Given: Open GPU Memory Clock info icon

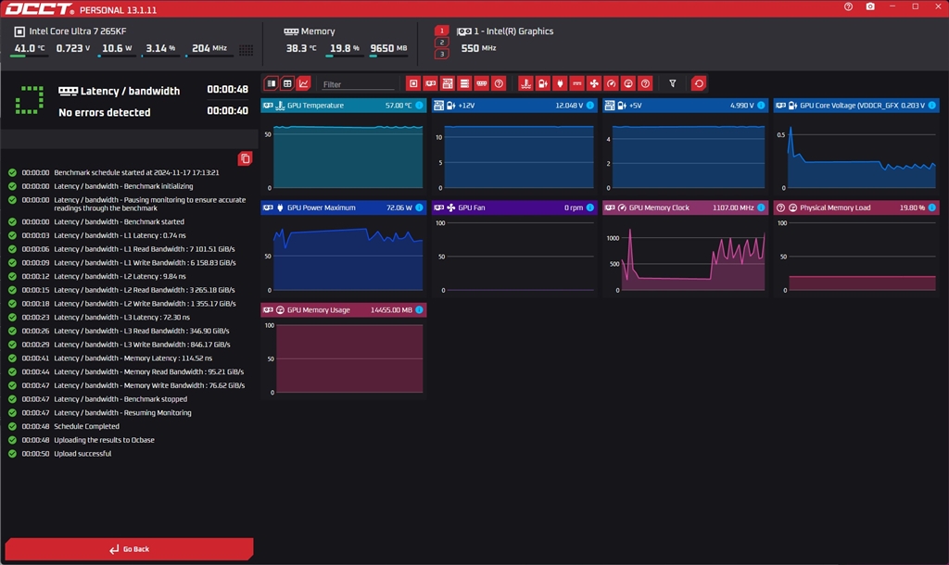Looking at the screenshot, I should 761,207.
